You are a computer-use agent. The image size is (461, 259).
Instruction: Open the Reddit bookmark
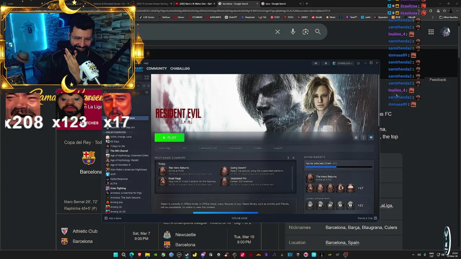point(317,17)
